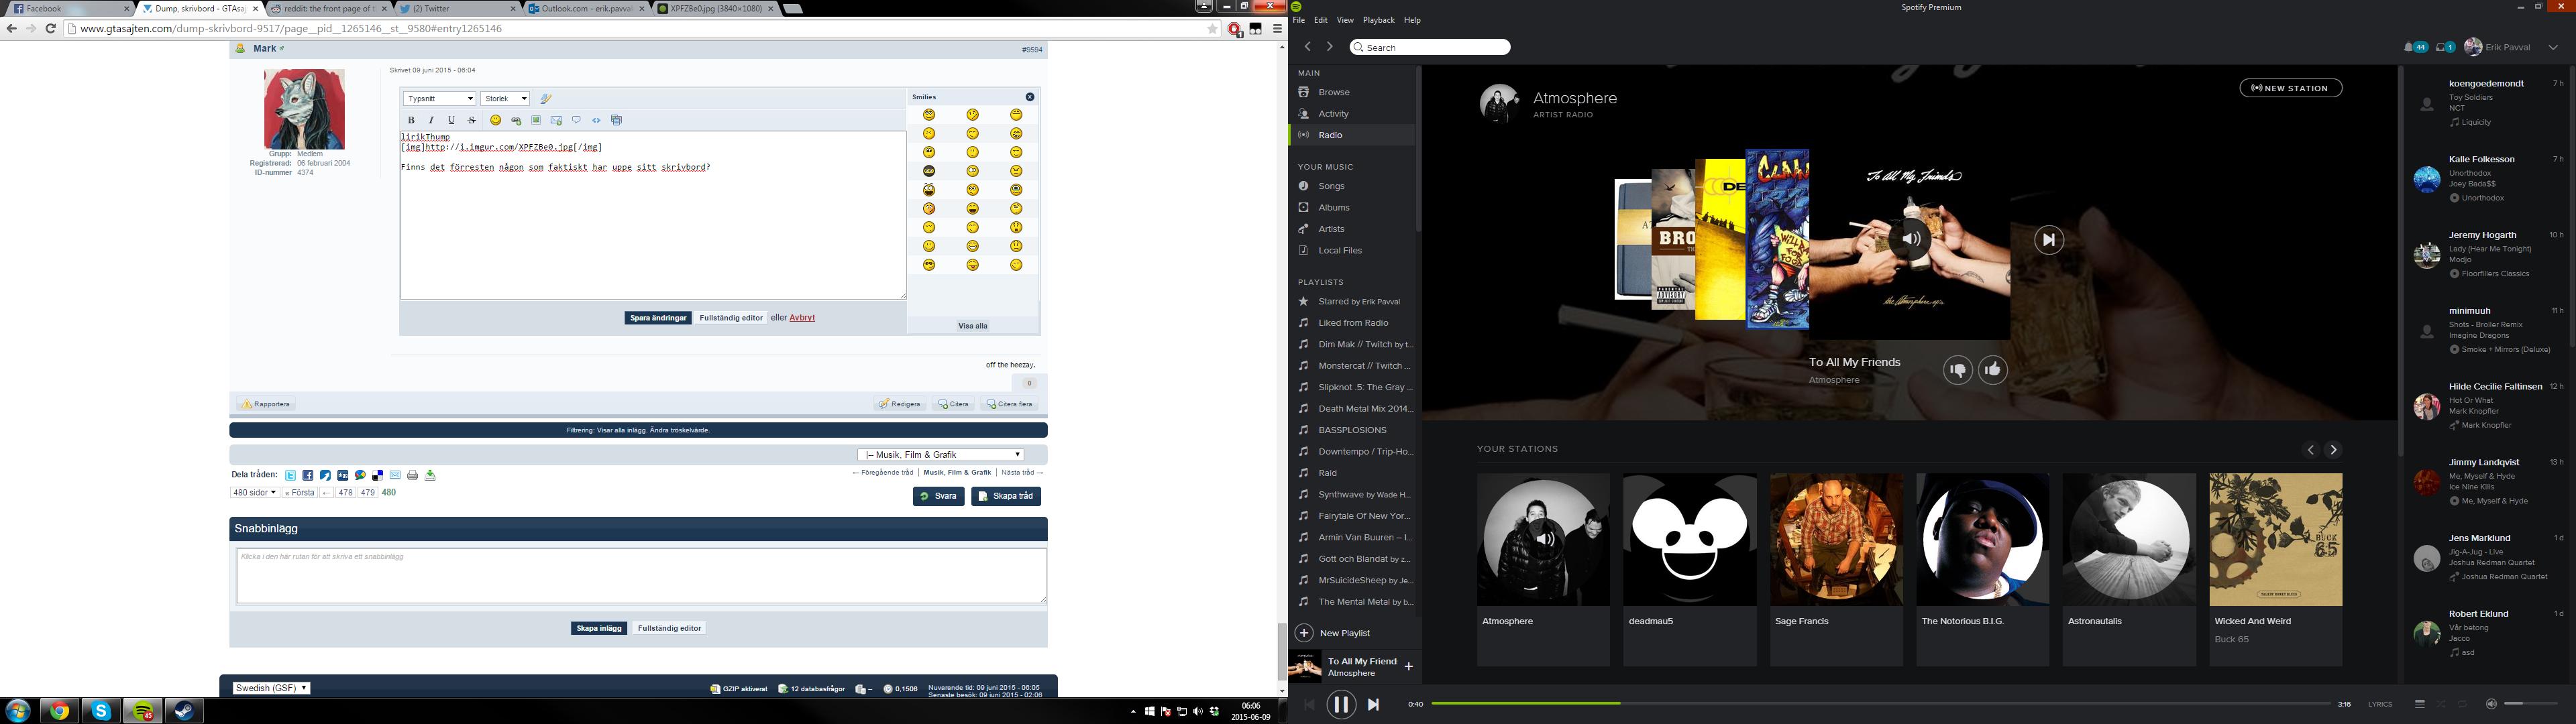The height and width of the screenshot is (724, 2576).
Task: Toggle repeat in the Spotify player
Action: pyautogui.click(x=2463, y=704)
